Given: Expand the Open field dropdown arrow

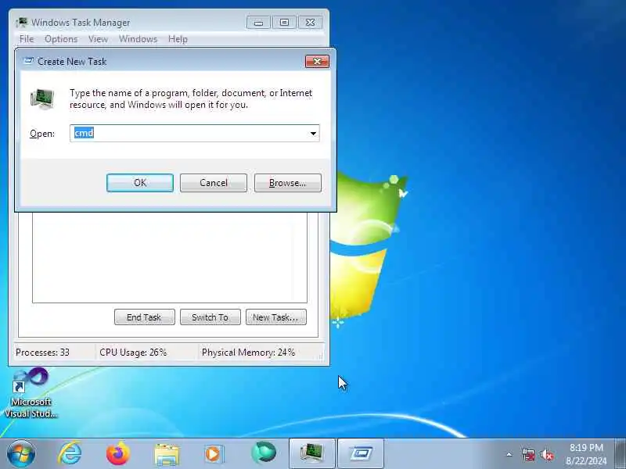Looking at the screenshot, I should click(314, 133).
